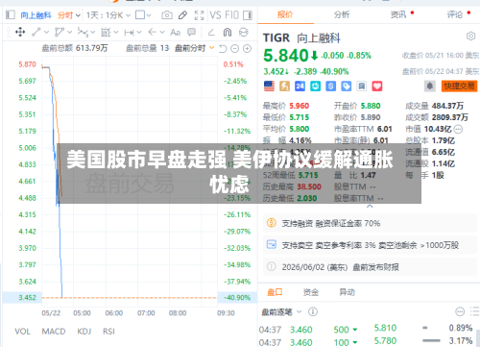Click the blue price tag icon

[x=346, y=86]
